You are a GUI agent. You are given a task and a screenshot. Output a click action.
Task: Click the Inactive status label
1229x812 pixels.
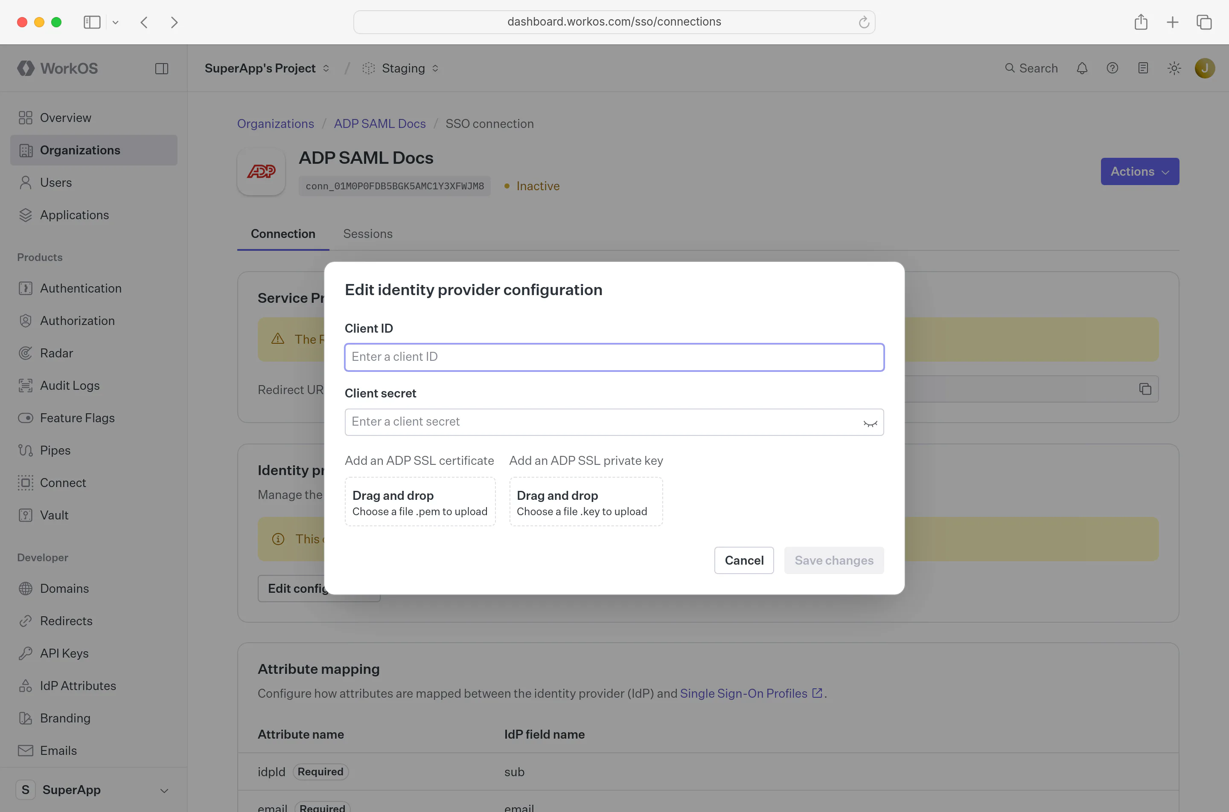click(538, 186)
